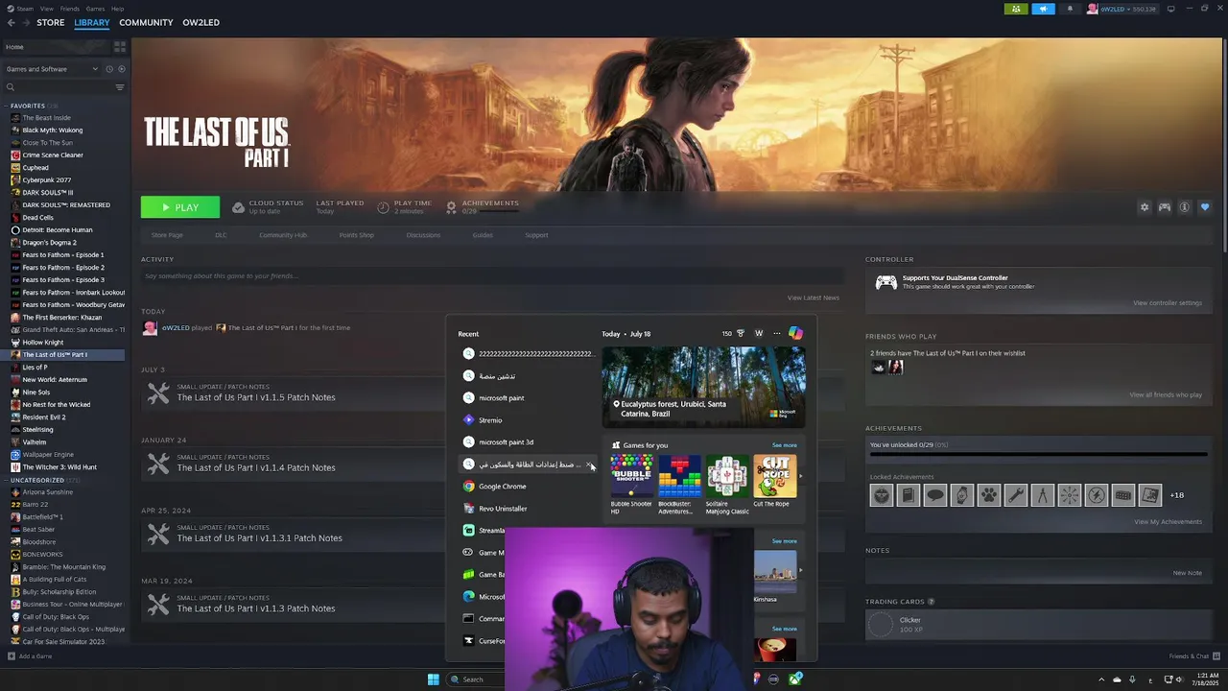Toggle the ready-to-play filter icon
The width and height of the screenshot is (1228, 691).
122,69
